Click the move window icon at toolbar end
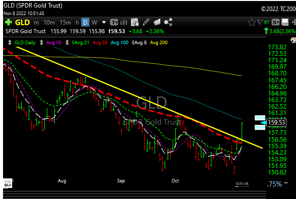Screen dimensions: 296x199 (x=294, y=23)
